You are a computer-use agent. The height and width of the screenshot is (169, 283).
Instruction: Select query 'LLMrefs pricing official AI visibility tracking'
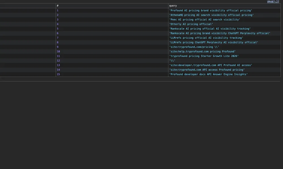click(206, 38)
